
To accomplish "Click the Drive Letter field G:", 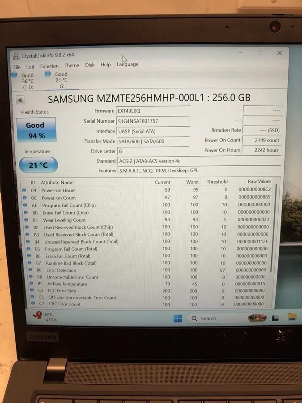I will [x=153, y=151].
